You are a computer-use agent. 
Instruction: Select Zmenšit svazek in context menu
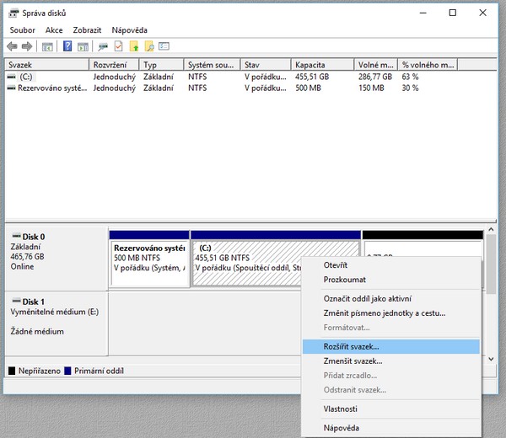click(x=353, y=361)
